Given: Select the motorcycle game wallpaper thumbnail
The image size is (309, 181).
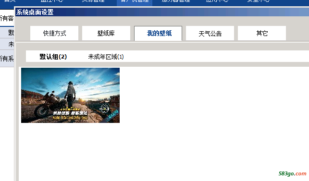Looking at the screenshot, I should tap(70, 96).
